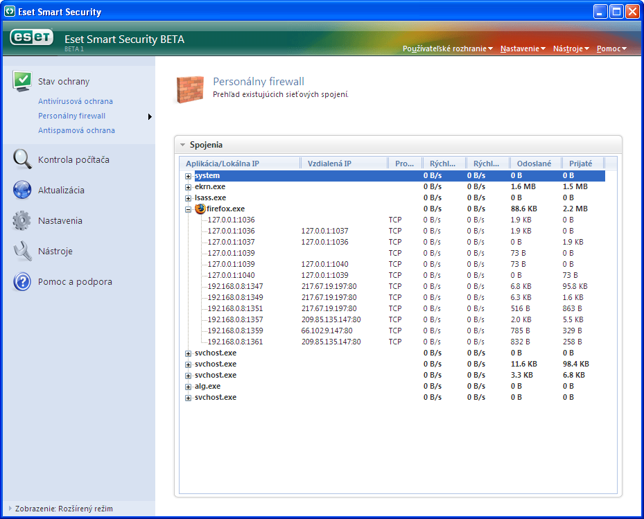This screenshot has height=519, width=644.
Task: Select the Personálny firewall link in sidebar
Action: click(x=72, y=116)
